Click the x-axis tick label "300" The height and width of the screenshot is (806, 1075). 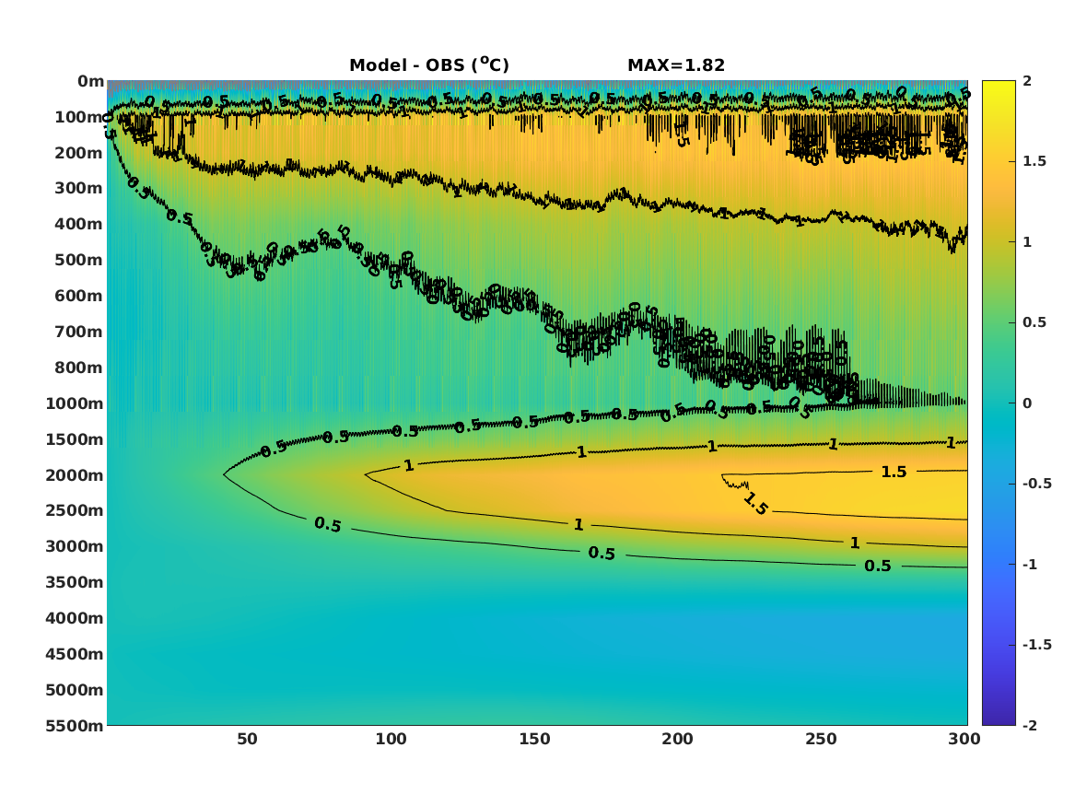click(964, 739)
